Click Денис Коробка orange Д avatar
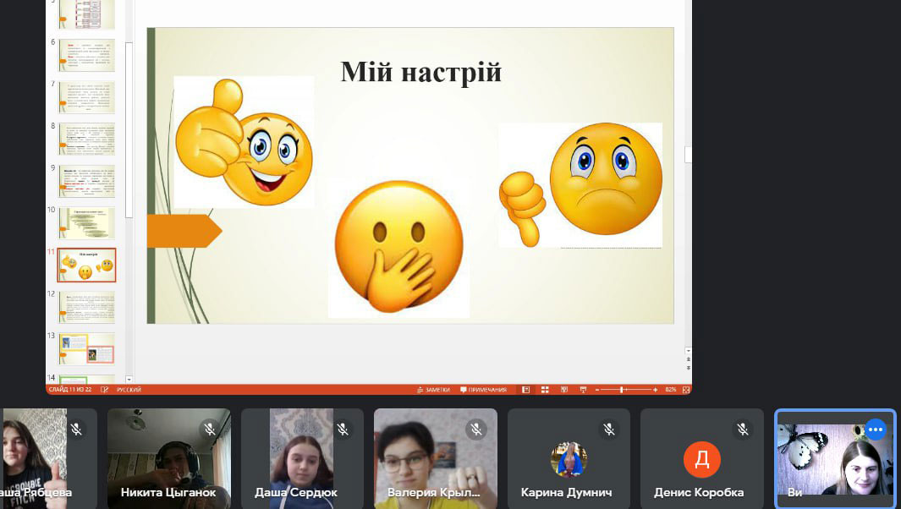 (x=702, y=460)
